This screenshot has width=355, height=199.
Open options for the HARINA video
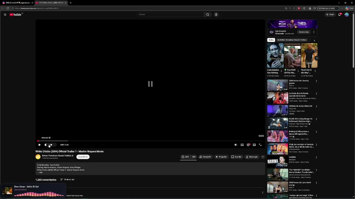tap(316, 157)
